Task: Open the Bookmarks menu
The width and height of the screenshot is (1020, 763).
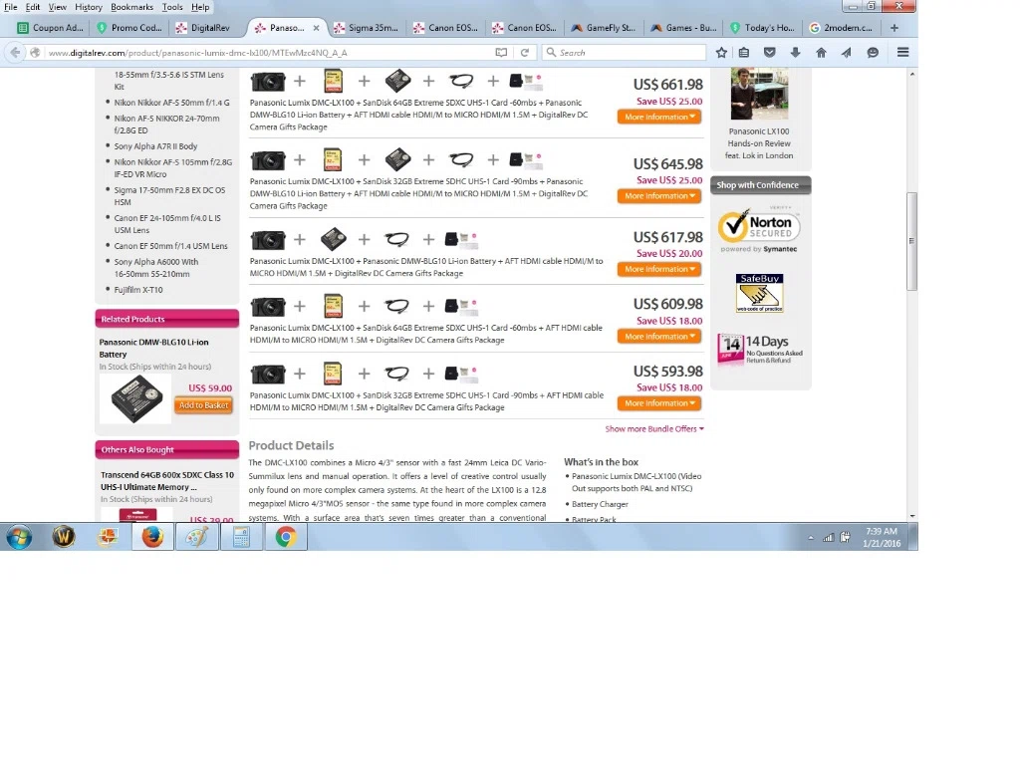Action: (x=132, y=7)
